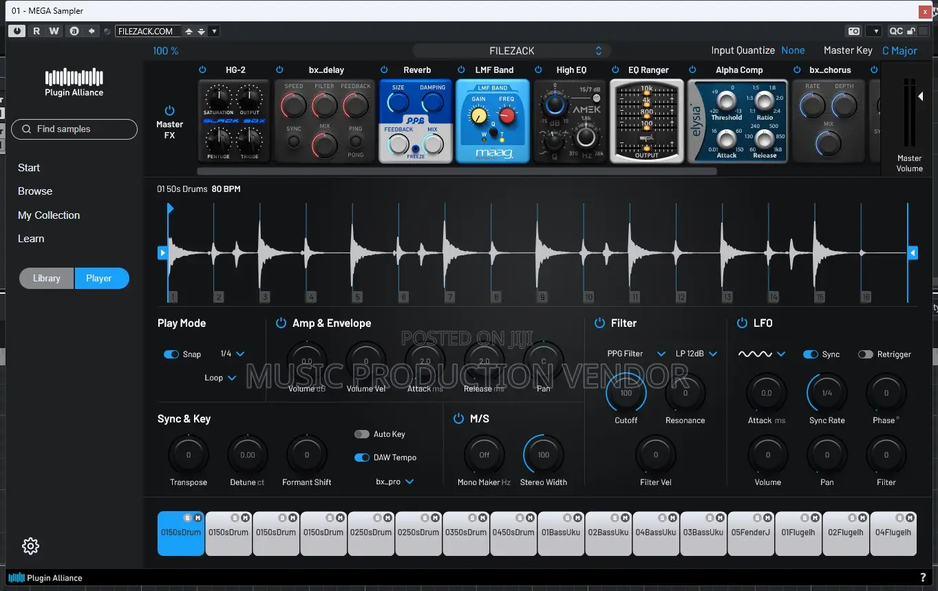
Task: Toggle the LFO section power button
Action: [742, 323]
